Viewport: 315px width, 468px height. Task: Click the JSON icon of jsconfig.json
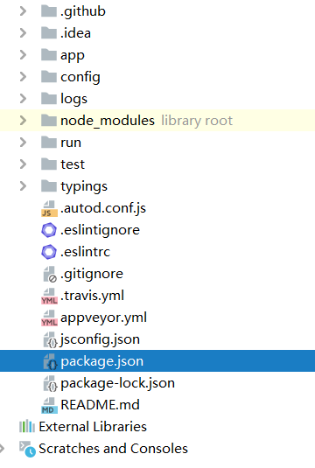(50, 339)
